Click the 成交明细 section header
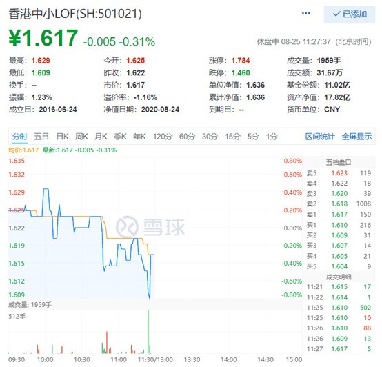 [x=339, y=277]
